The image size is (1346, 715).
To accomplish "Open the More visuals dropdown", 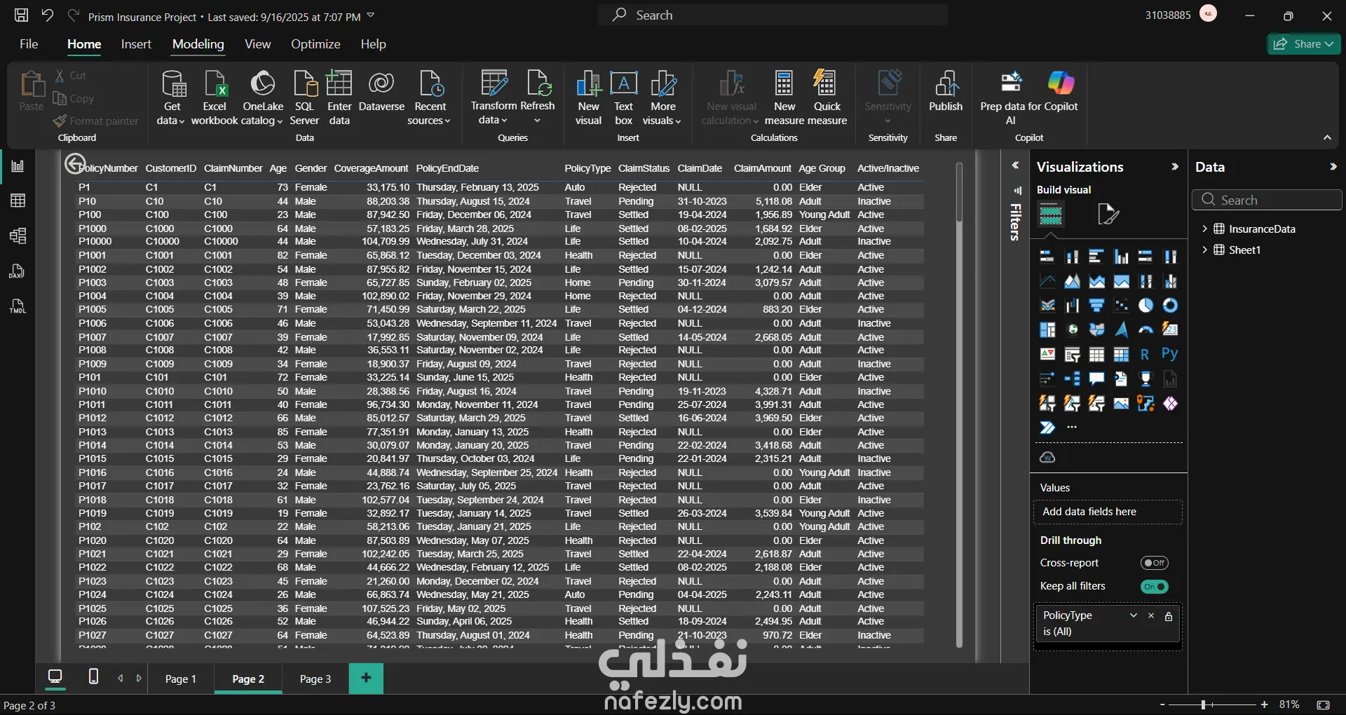I will click(x=662, y=97).
